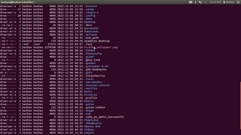Click the .mission-control directory name
The height and width of the screenshot is (135, 241).
[97, 85]
